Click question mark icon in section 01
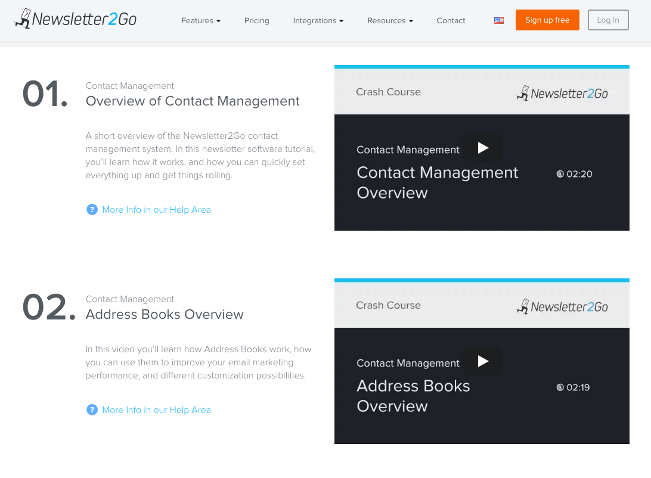This screenshot has height=478, width=651. pos(92,210)
